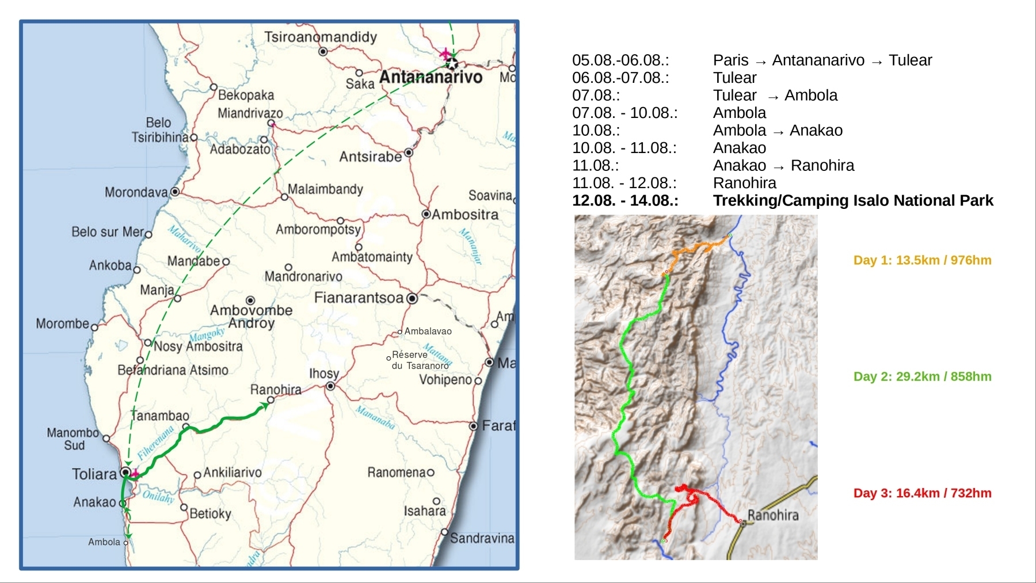The height and width of the screenshot is (583, 1036).
Task: Click the Ranohira marker on the trekking map
Action: click(x=743, y=523)
